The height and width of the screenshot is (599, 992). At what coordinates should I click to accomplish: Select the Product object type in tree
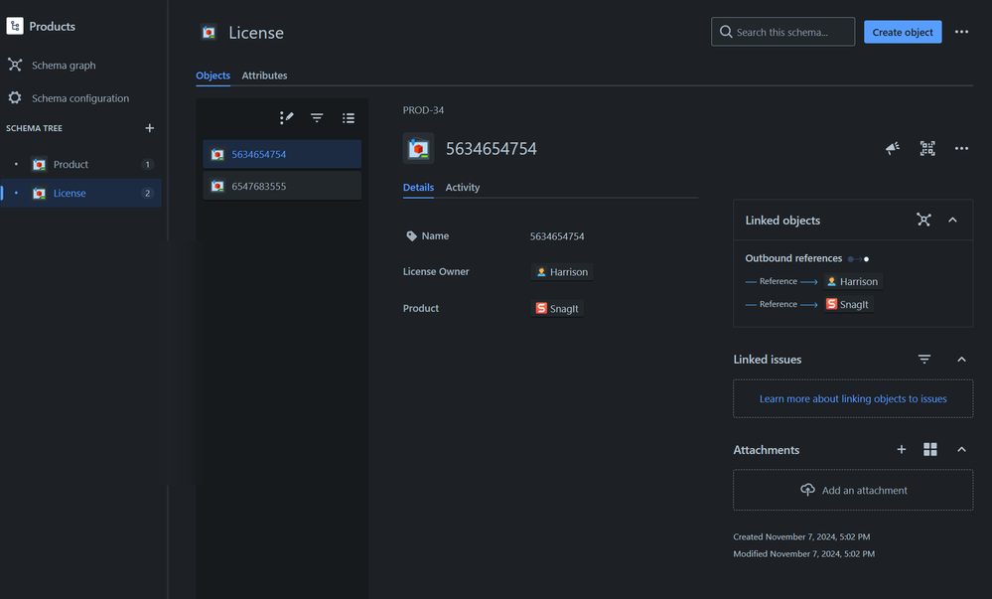tap(81, 164)
